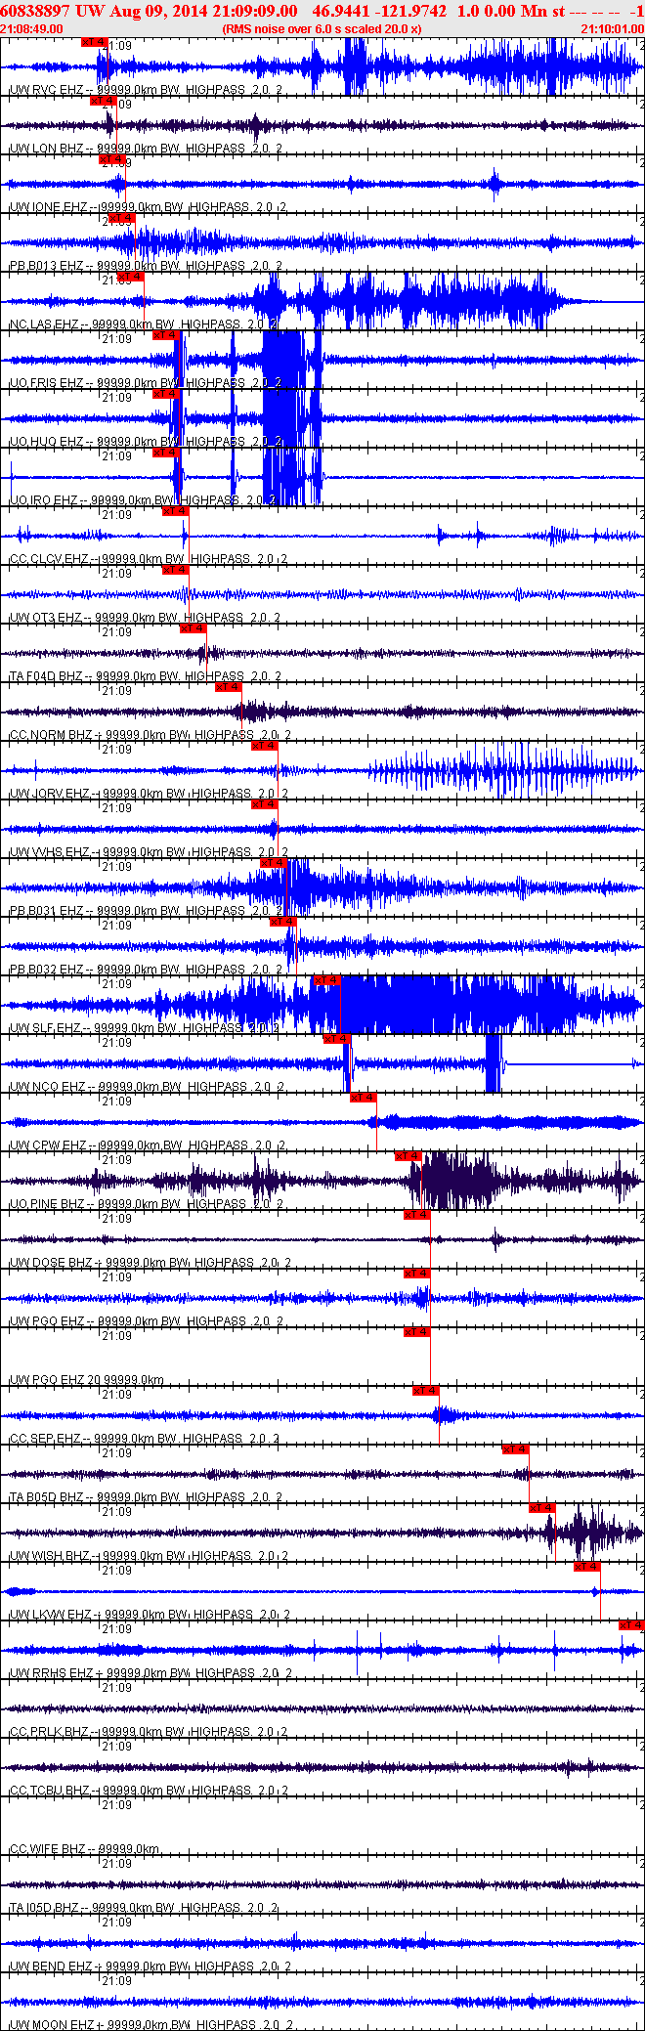Select the UW DOSE BHZ trace label

pos(150,1263)
